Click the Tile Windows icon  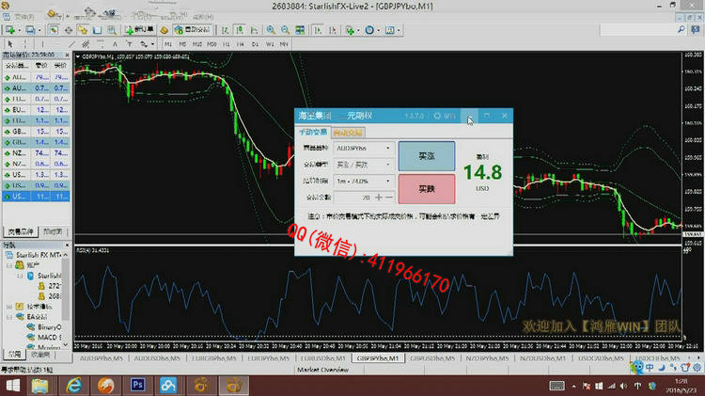(x=300, y=30)
